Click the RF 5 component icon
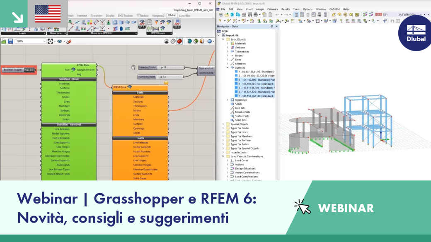The width and height of the screenshot is (431, 242). pyautogui.click(x=142, y=24)
